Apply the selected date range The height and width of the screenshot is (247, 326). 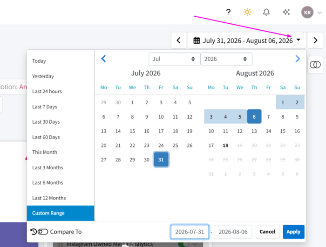293,232
